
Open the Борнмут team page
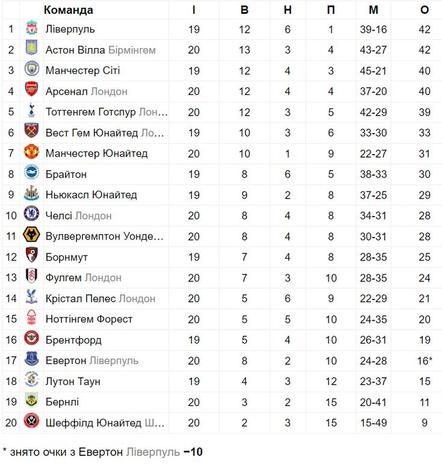pyautogui.click(x=67, y=257)
